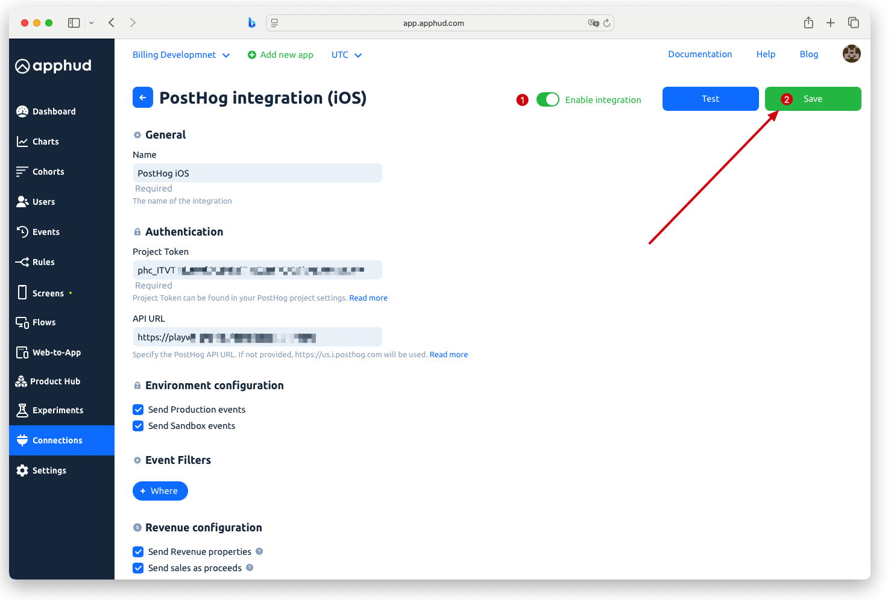891x600 pixels.
Task: Add an event filter with Where button
Action: pos(160,491)
